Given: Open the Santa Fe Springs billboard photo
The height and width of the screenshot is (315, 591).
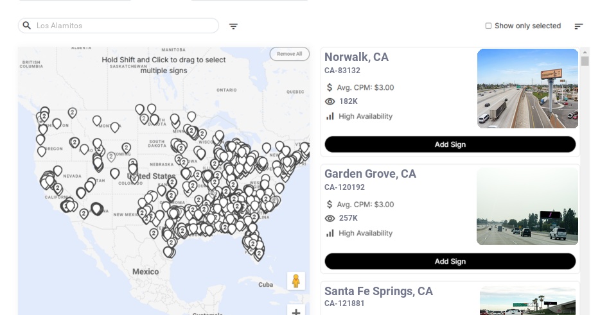Looking at the screenshot, I should pos(527,302).
